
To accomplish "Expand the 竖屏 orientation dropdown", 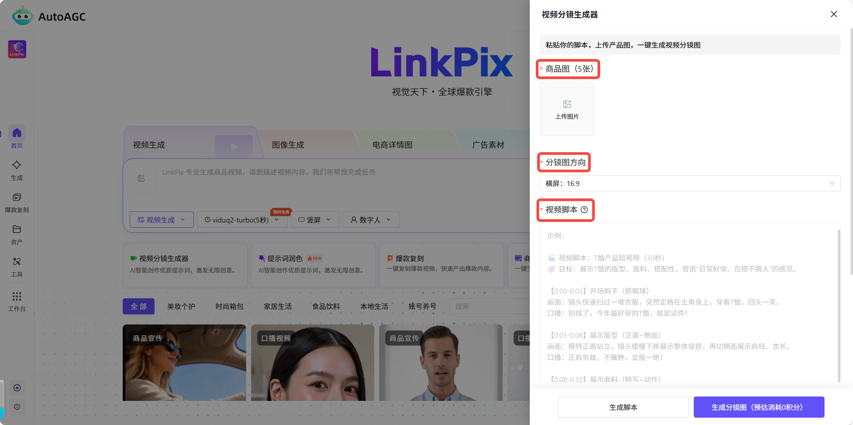I will point(315,220).
